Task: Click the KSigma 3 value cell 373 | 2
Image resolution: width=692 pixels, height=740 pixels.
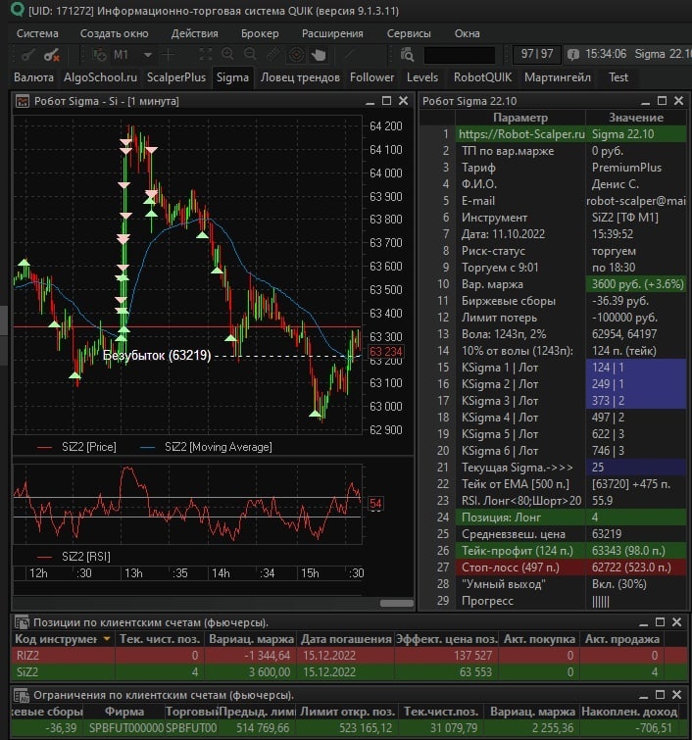Action: pos(636,401)
